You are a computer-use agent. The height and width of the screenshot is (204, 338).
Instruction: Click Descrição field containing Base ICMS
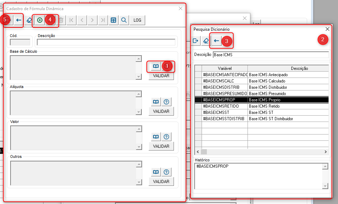(x=271, y=55)
